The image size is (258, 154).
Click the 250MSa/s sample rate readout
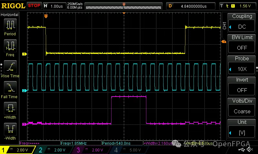click(x=75, y=4)
